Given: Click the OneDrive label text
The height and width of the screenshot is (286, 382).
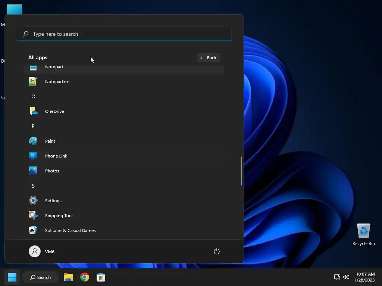Looking at the screenshot, I should click(x=54, y=111).
